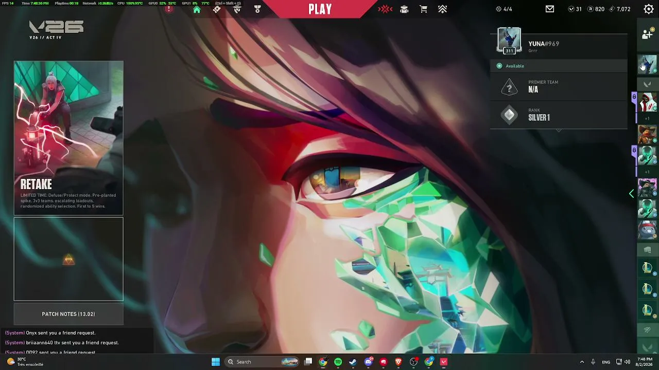Select the purple witch-hat friend avatar

[648, 188]
